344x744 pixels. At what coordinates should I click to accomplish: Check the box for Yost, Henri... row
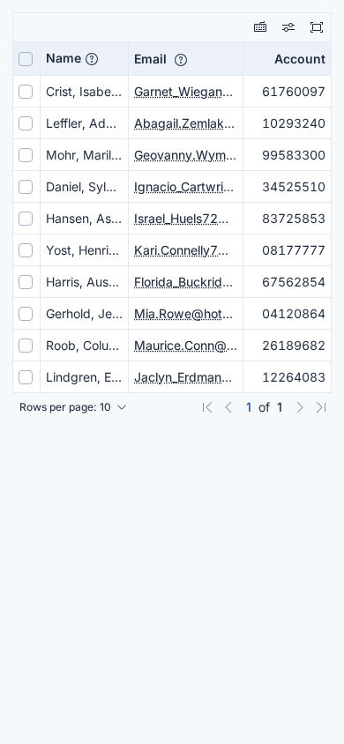click(26, 250)
